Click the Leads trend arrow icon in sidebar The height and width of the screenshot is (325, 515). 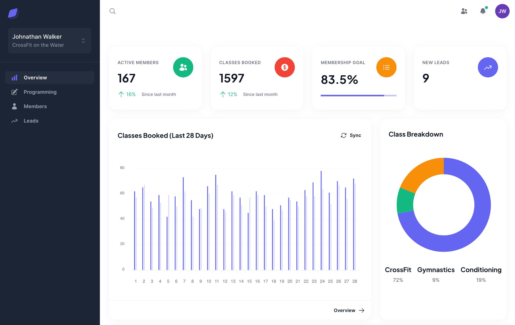tap(15, 121)
